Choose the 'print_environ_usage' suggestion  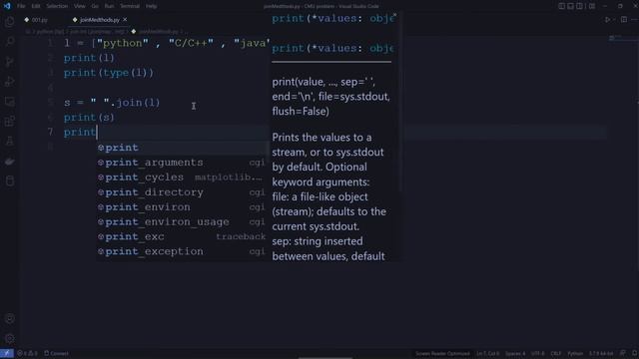pyautogui.click(x=183, y=221)
